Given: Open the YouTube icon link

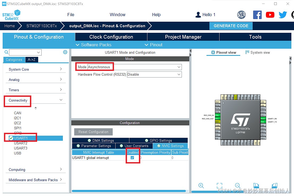Looking at the screenshot, I should coord(270,15).
